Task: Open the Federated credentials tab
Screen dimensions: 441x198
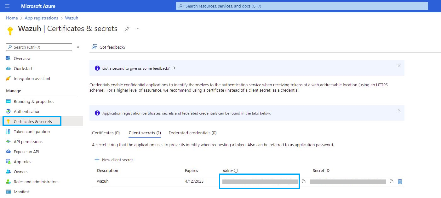Action: 192,133
